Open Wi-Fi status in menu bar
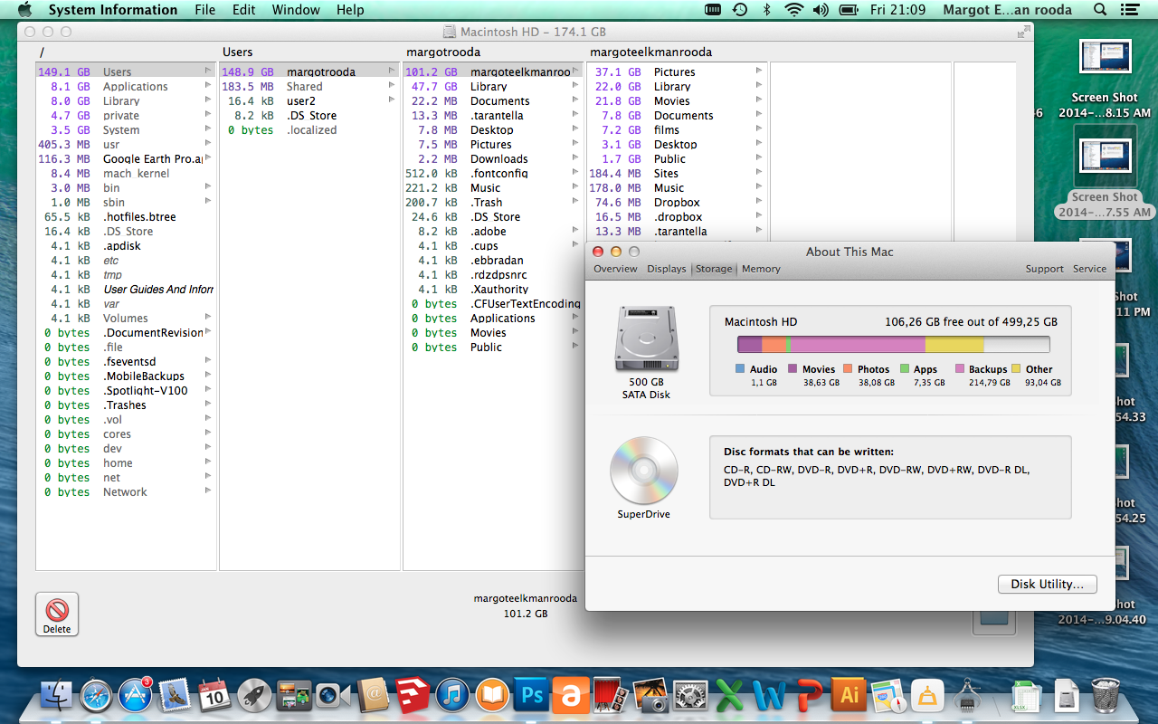1158x724 pixels. (x=793, y=10)
